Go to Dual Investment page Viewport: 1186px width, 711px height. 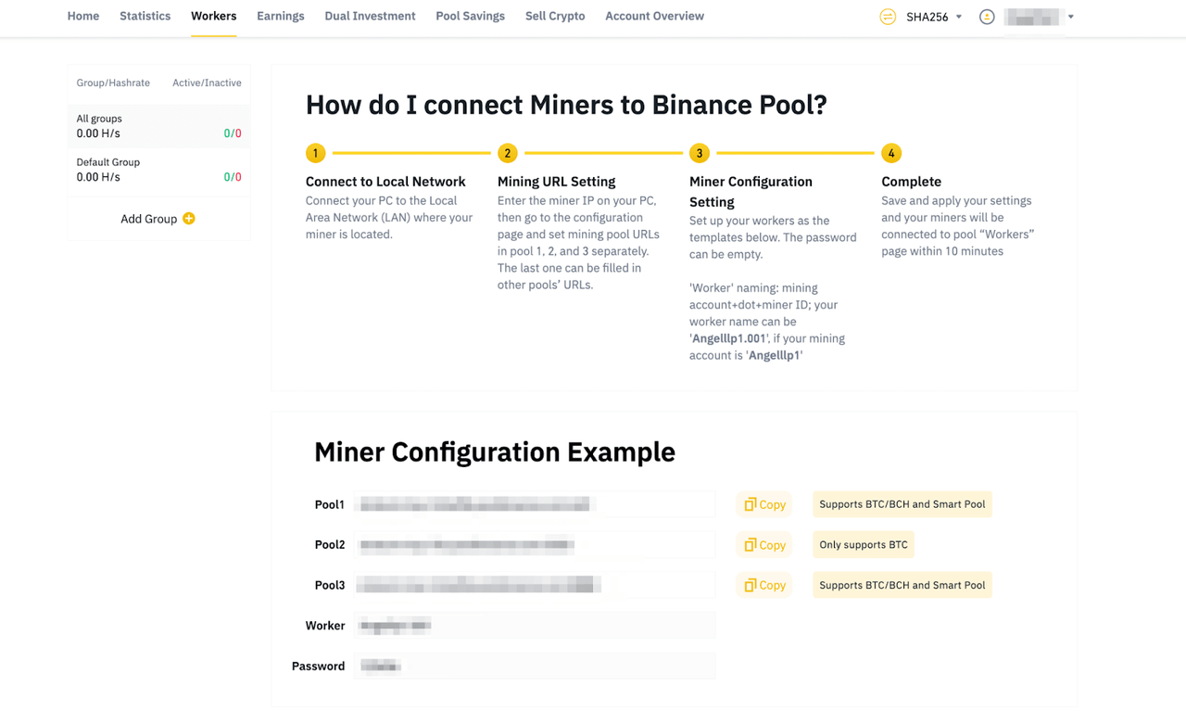tap(370, 16)
